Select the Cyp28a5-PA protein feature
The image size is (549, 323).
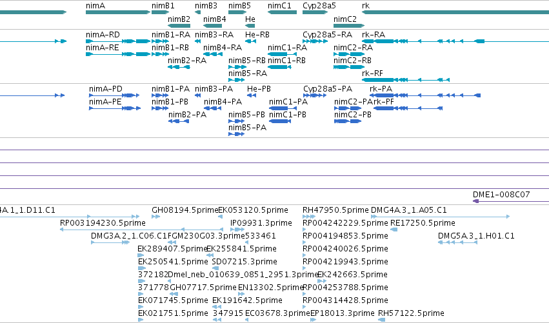[x=315, y=95]
